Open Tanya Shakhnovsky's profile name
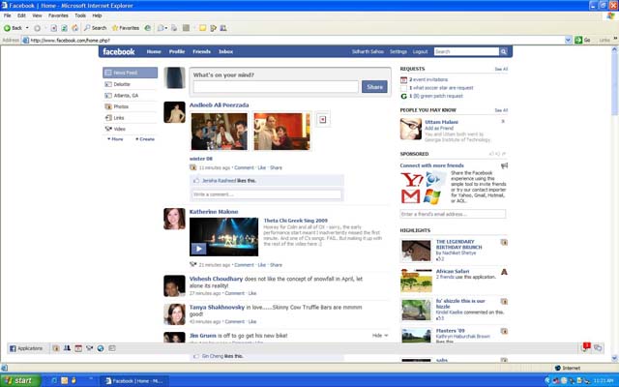The image size is (619, 387). (217, 308)
